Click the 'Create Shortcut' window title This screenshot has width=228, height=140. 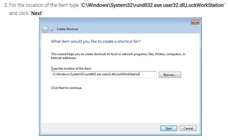(x=67, y=29)
